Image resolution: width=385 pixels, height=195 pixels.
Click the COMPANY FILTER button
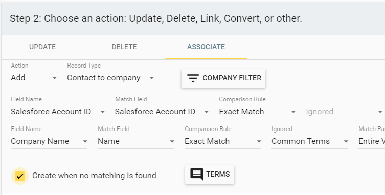[x=223, y=78]
